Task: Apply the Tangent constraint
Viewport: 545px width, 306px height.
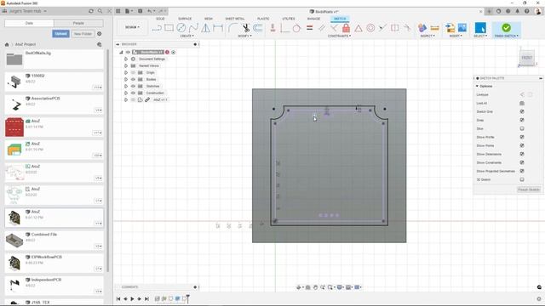Action: pyautogui.click(x=296, y=28)
